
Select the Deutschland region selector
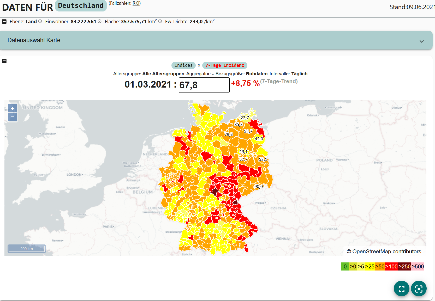pyautogui.click(x=81, y=5)
